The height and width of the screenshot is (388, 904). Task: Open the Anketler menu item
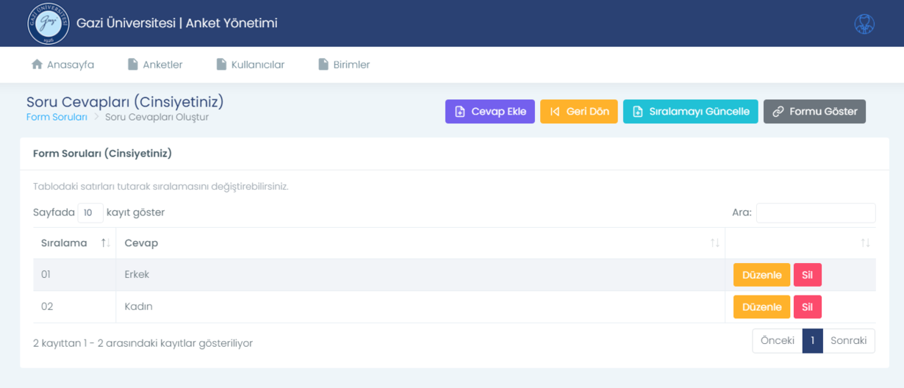click(155, 65)
